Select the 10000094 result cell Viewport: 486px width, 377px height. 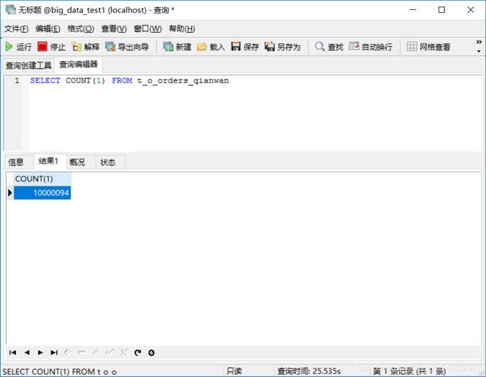[43, 192]
